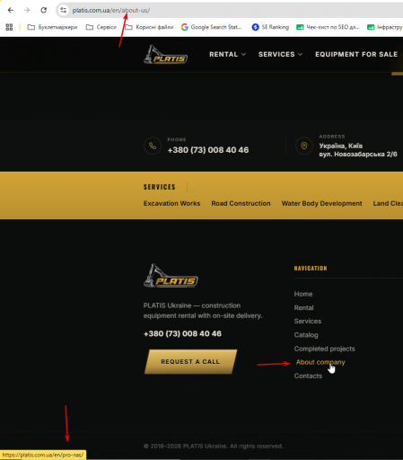Click the copyright text 2018–2026 PLATIS Ukraine
The image size is (403, 460).
[213, 447]
